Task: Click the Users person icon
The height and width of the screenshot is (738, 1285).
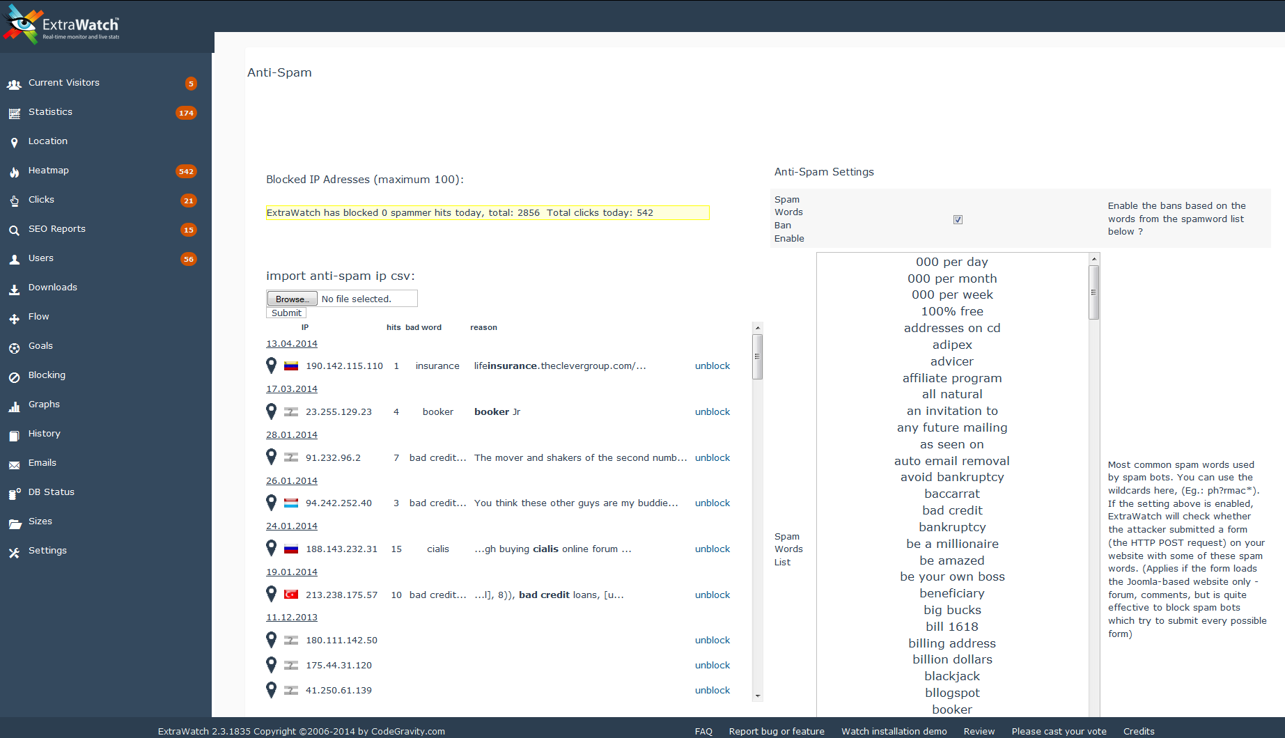Action: point(14,260)
